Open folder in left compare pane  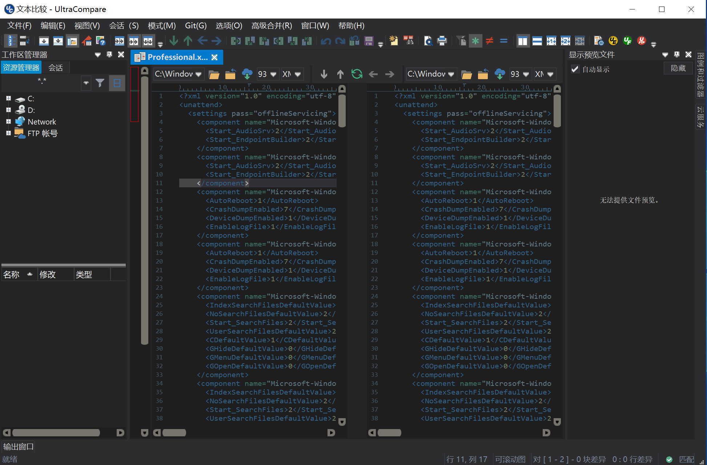click(x=214, y=74)
